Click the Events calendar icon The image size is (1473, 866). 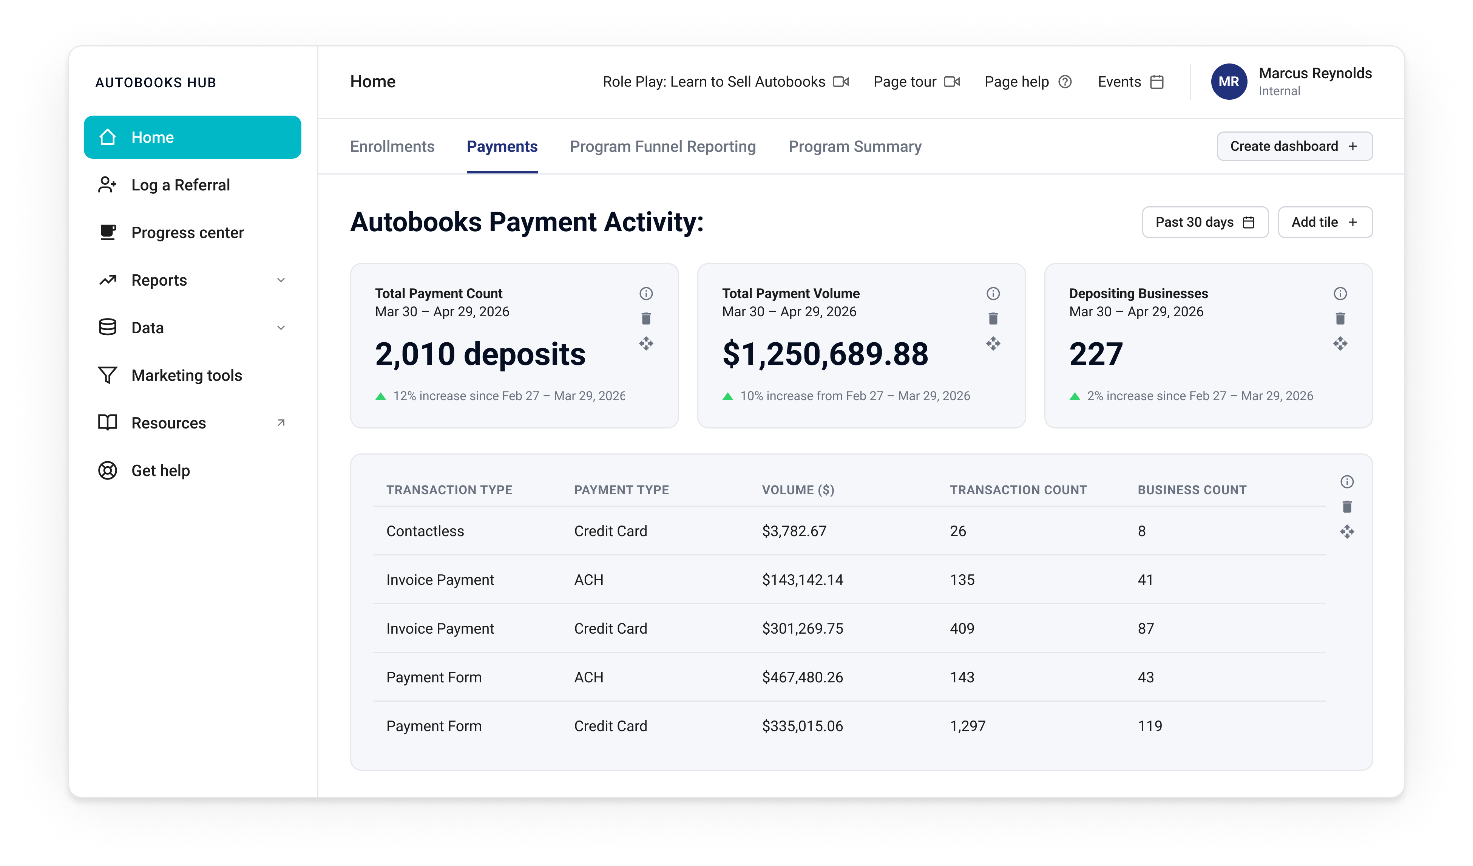pyautogui.click(x=1157, y=82)
